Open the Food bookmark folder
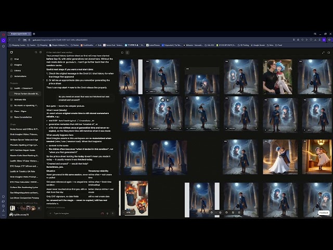 point(279,45)
